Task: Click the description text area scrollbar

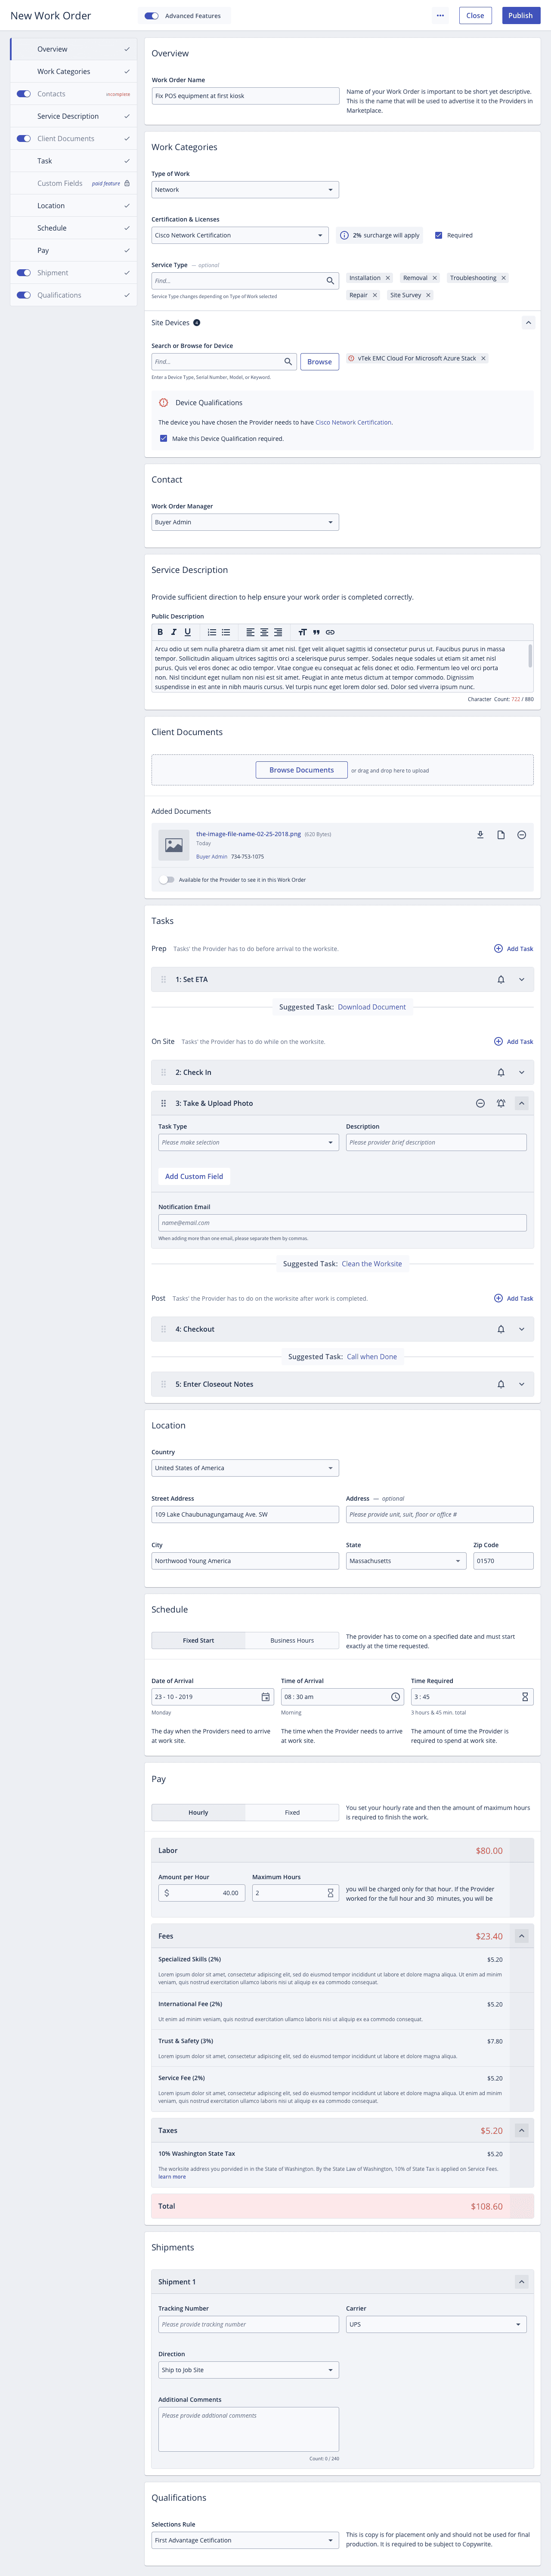Action: 530,656
